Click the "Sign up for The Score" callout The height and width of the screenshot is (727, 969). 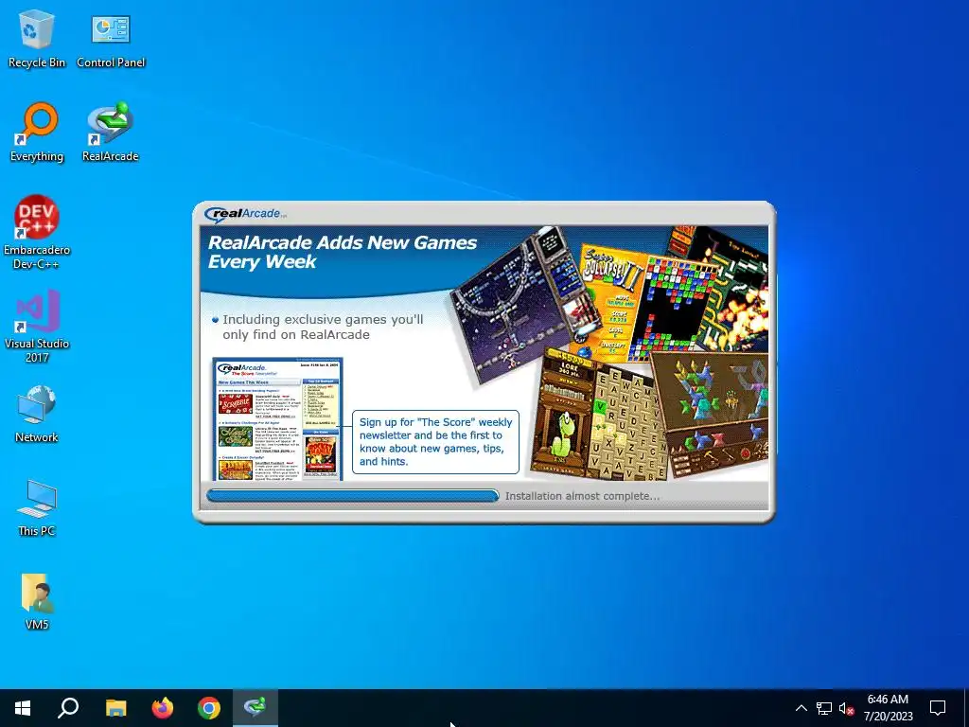pyautogui.click(x=435, y=442)
